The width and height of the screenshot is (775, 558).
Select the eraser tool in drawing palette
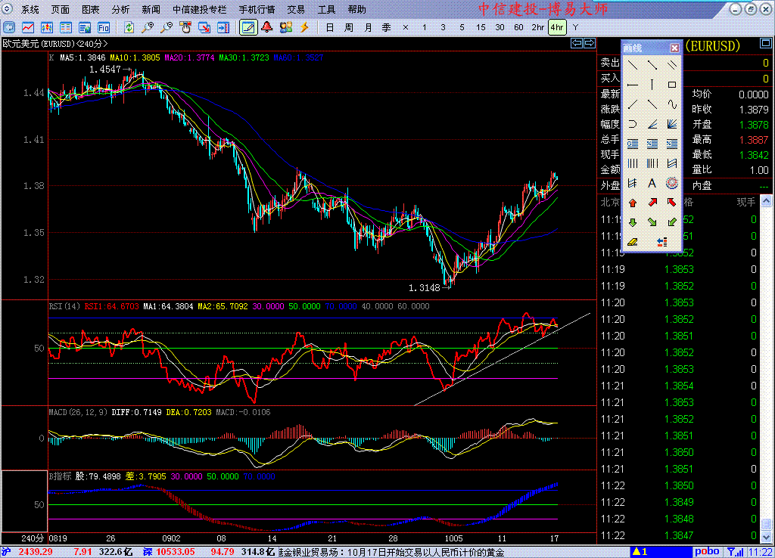tap(632, 242)
